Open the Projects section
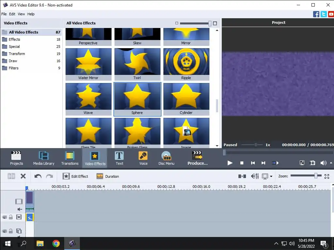 click(x=16, y=158)
